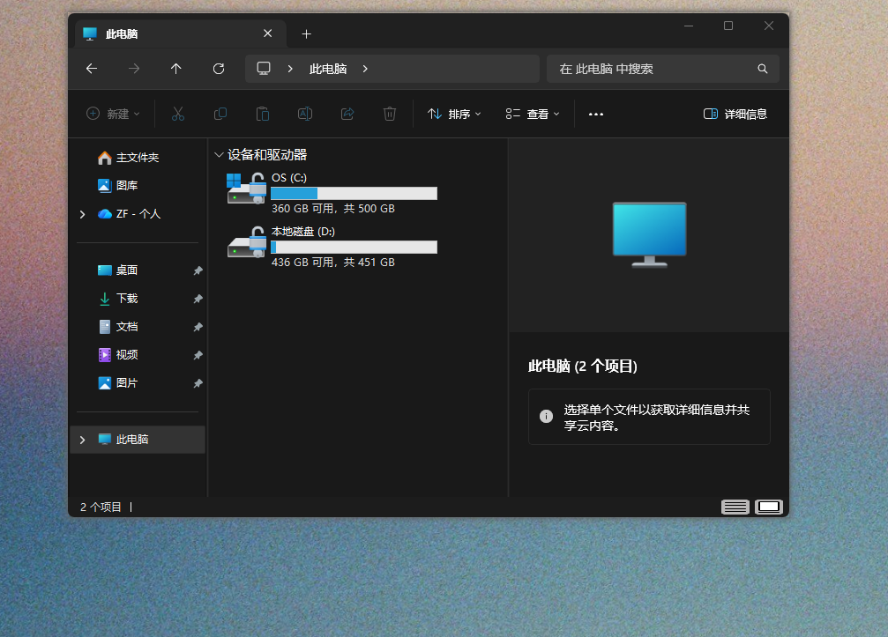Open the 排序 sort dropdown

point(453,114)
